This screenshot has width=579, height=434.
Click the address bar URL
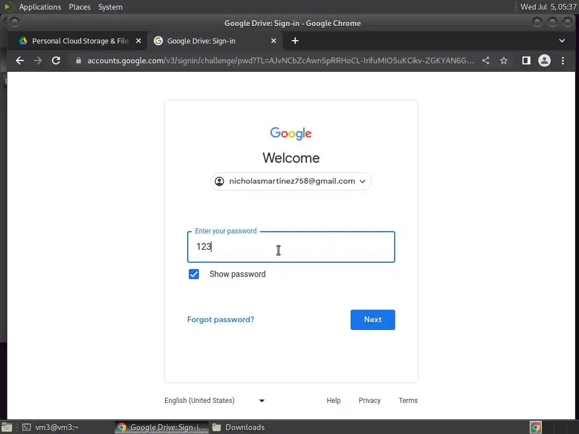tap(280, 60)
